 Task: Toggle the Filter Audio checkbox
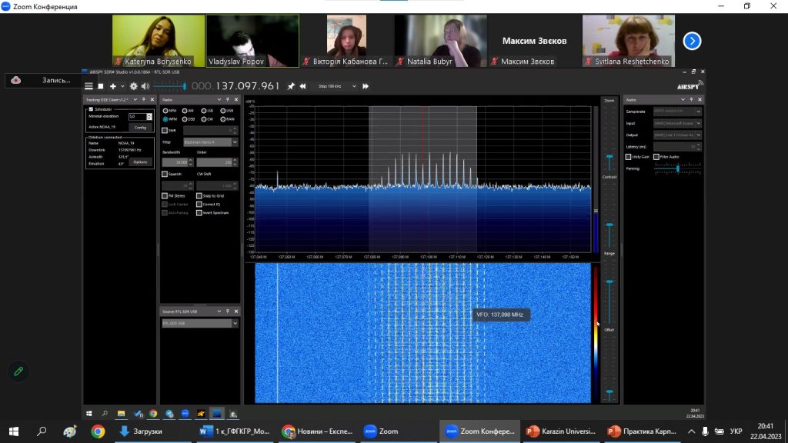coord(656,157)
